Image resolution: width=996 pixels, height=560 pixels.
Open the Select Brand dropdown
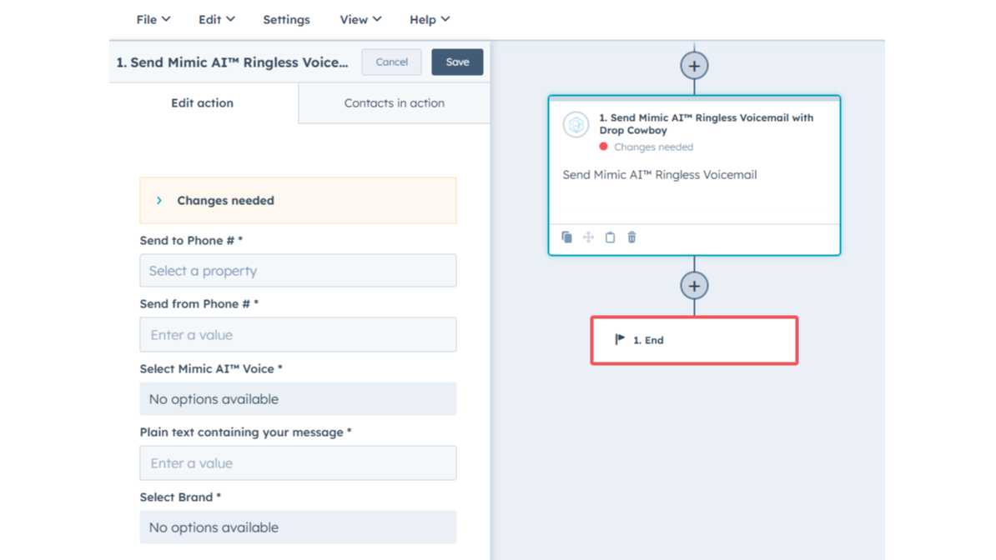click(x=298, y=527)
